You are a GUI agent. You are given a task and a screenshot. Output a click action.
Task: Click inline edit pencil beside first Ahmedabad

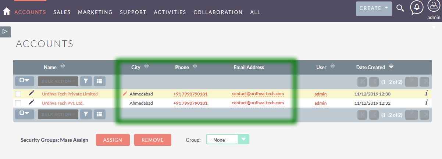(x=125, y=94)
